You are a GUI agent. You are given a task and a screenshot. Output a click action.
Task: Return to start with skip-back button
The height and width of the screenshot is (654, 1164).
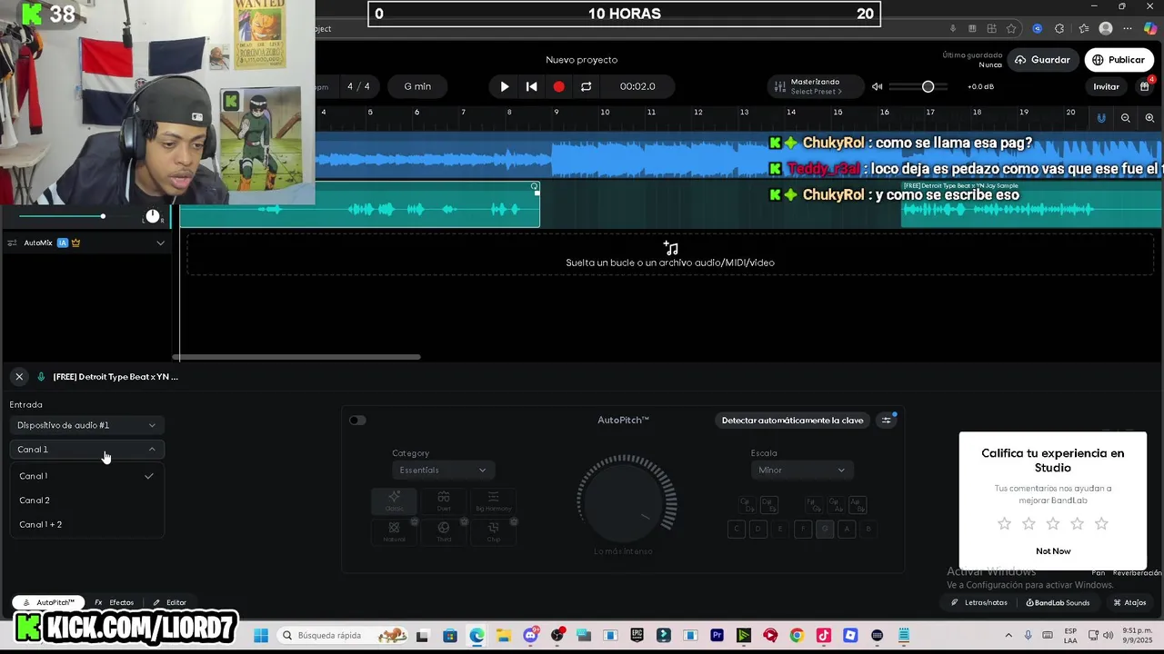532,86
